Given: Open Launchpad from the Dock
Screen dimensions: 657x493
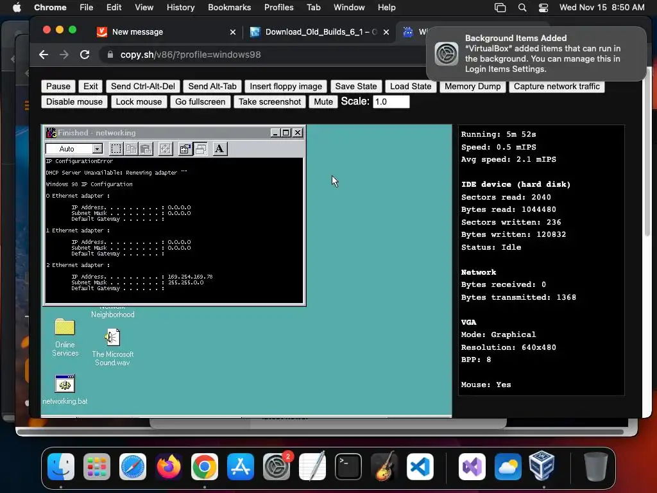Looking at the screenshot, I should pos(97,467).
